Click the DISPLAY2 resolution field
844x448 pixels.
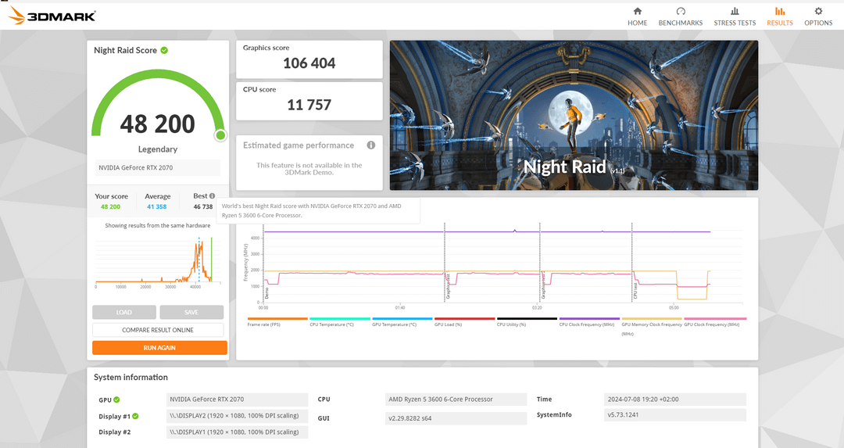click(237, 416)
